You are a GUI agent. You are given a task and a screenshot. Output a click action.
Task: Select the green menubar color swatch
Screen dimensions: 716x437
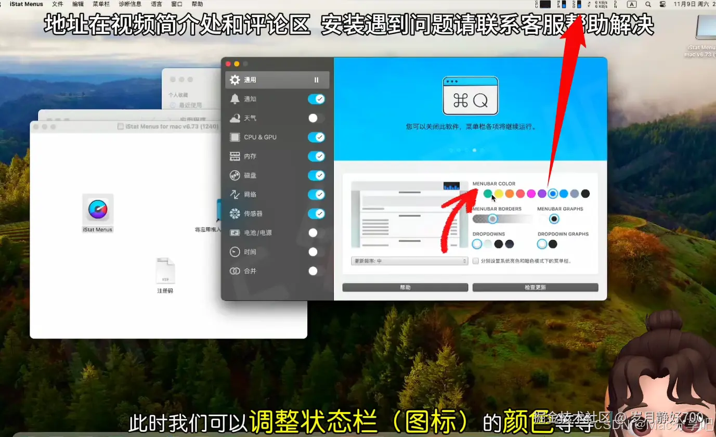(x=487, y=193)
